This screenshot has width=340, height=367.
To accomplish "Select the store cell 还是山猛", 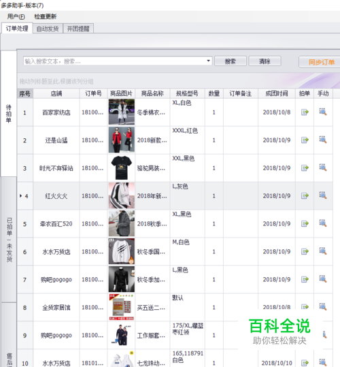I will [56, 140].
